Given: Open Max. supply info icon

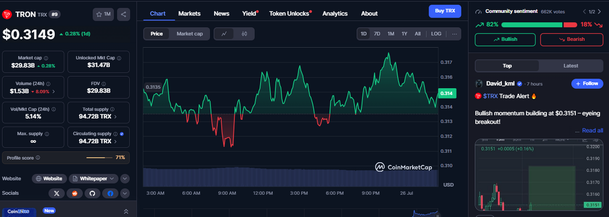Looking at the screenshot, I should point(48,134).
